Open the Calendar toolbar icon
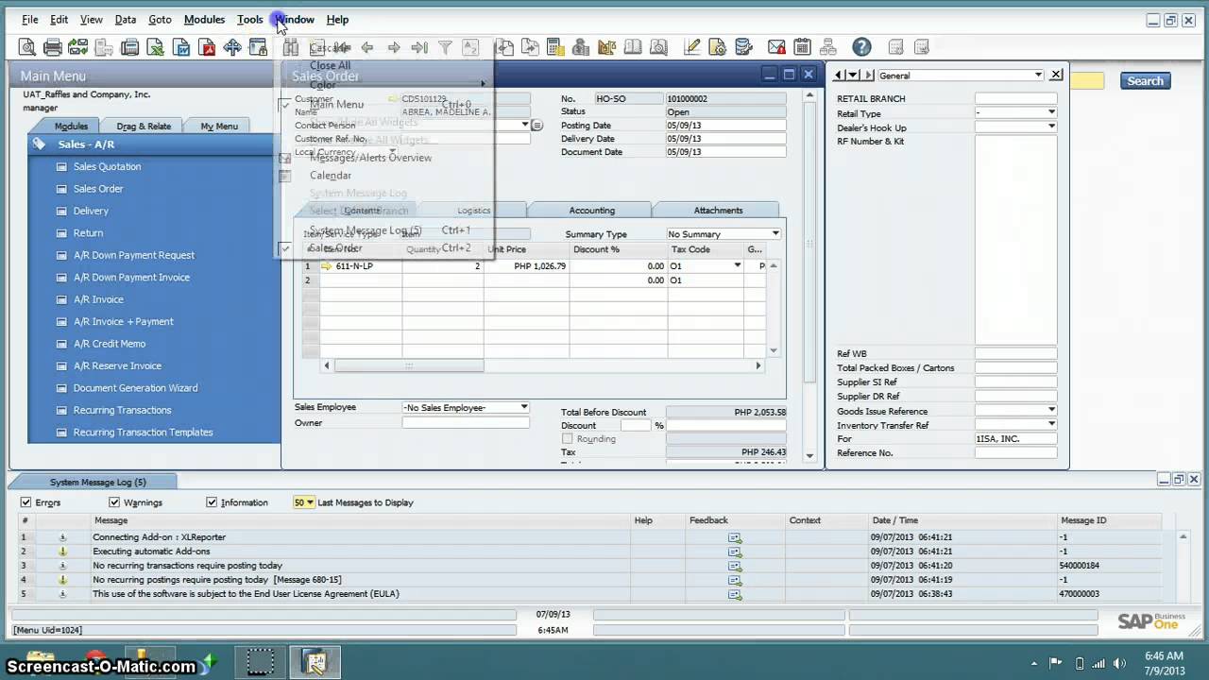This screenshot has height=680, width=1209. [x=803, y=47]
